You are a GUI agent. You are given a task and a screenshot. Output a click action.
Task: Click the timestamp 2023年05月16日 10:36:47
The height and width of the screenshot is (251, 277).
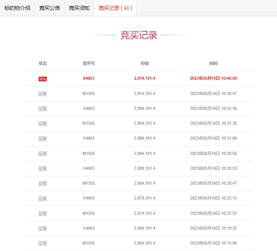pos(213,93)
